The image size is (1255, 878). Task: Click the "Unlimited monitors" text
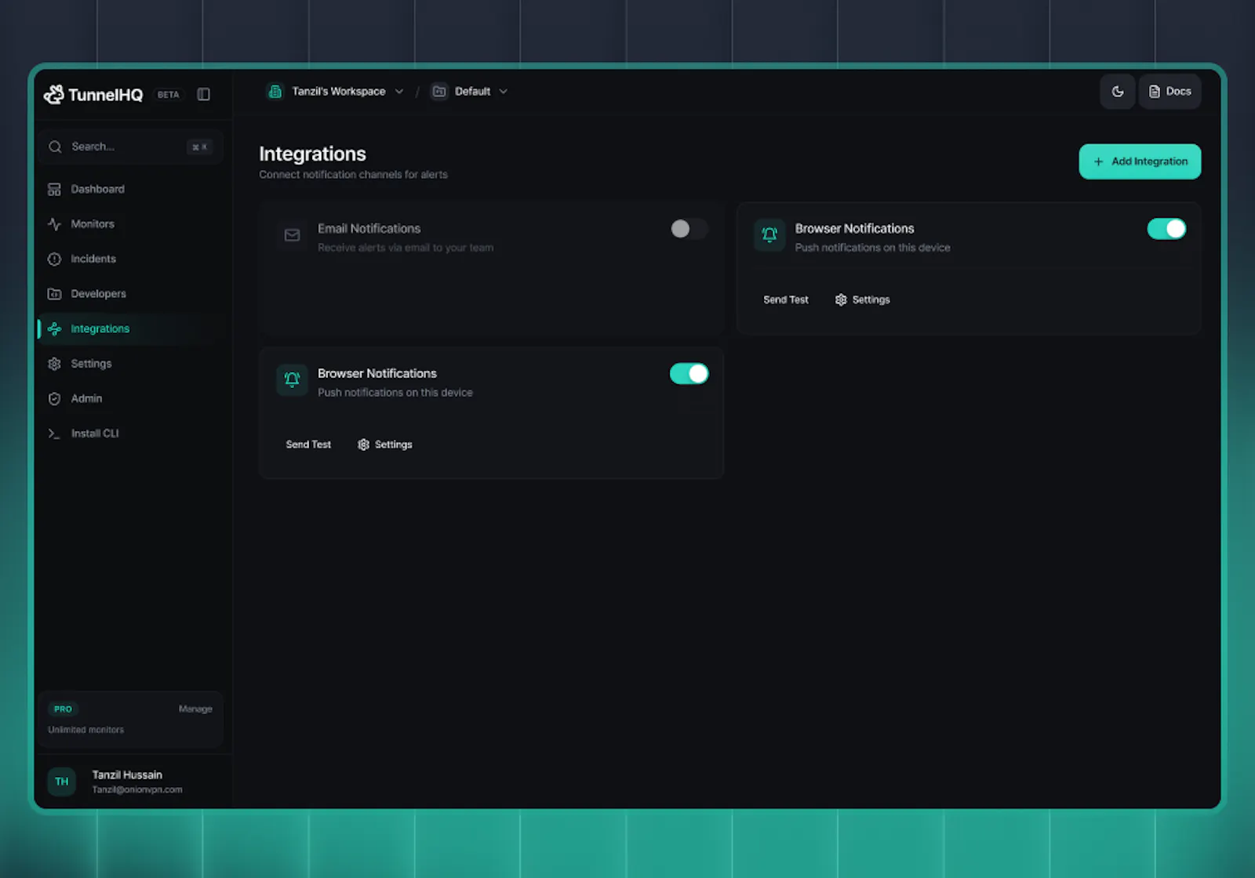[86, 730]
